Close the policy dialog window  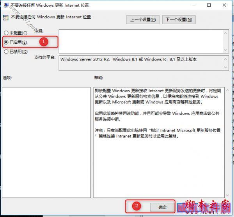224,5
